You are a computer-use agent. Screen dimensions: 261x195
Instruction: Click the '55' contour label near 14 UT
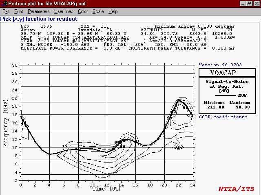pos(122,147)
